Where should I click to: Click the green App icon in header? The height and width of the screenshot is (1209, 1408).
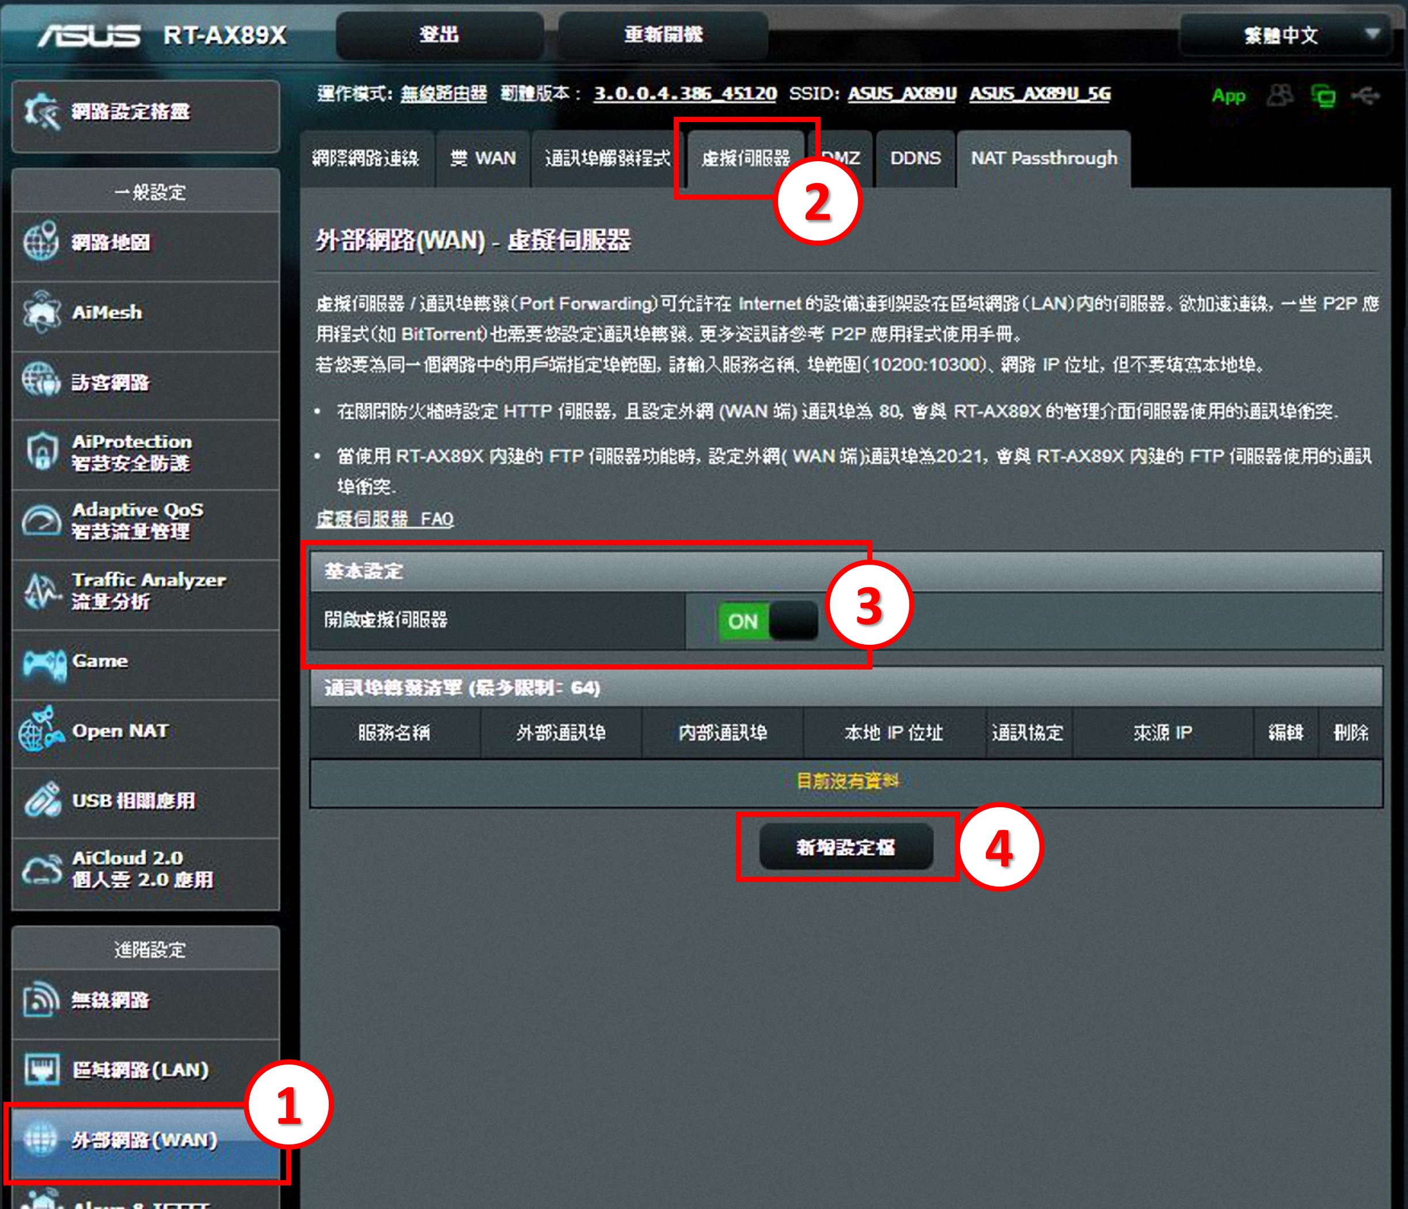[1228, 97]
